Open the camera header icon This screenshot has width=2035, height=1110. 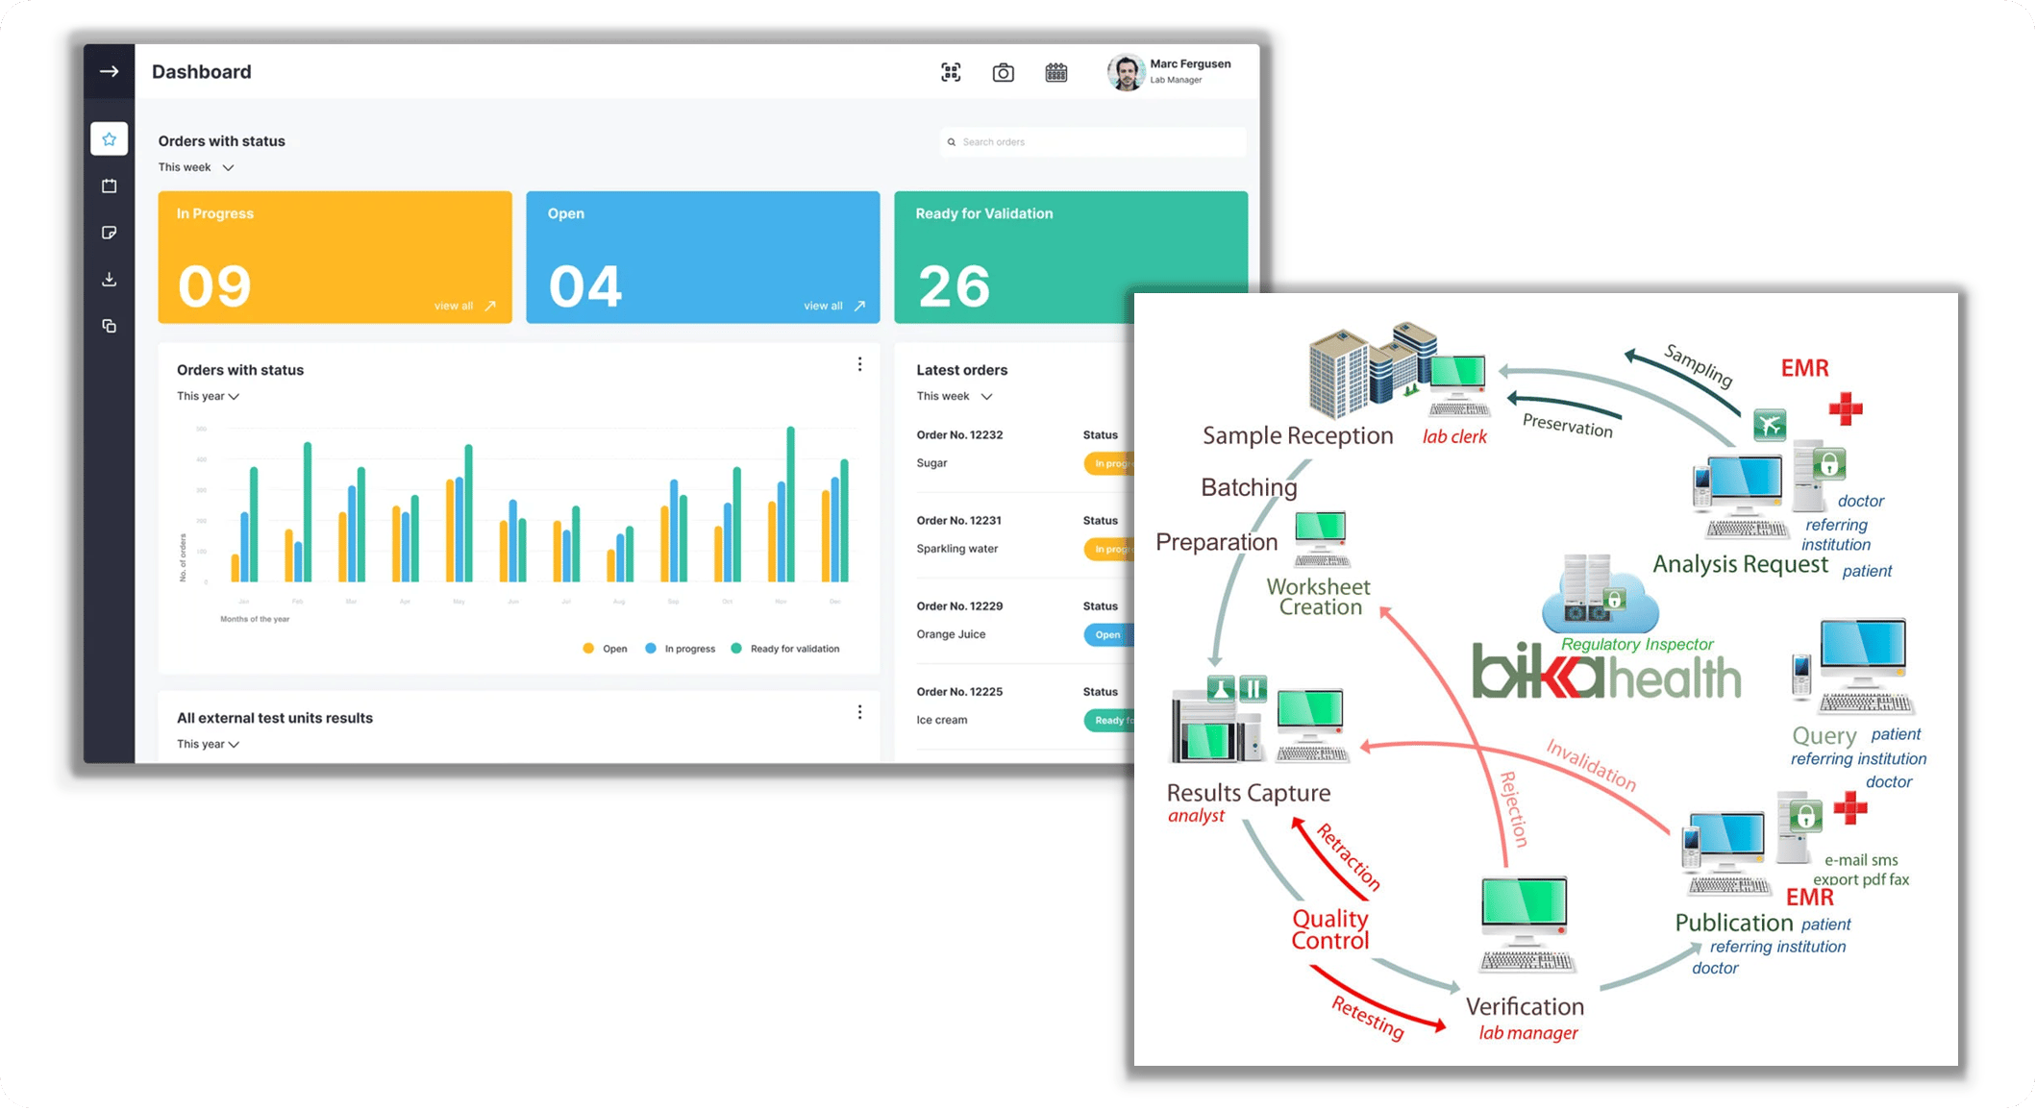(1003, 72)
